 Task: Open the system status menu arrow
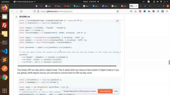168,2
